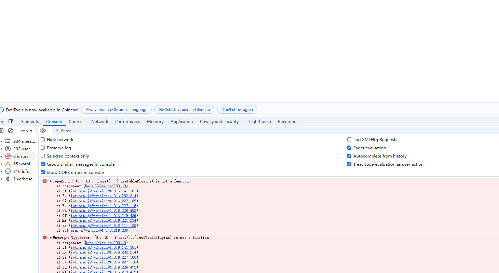
Task: Select the 1 verbose sidebar row
Action: point(18,179)
